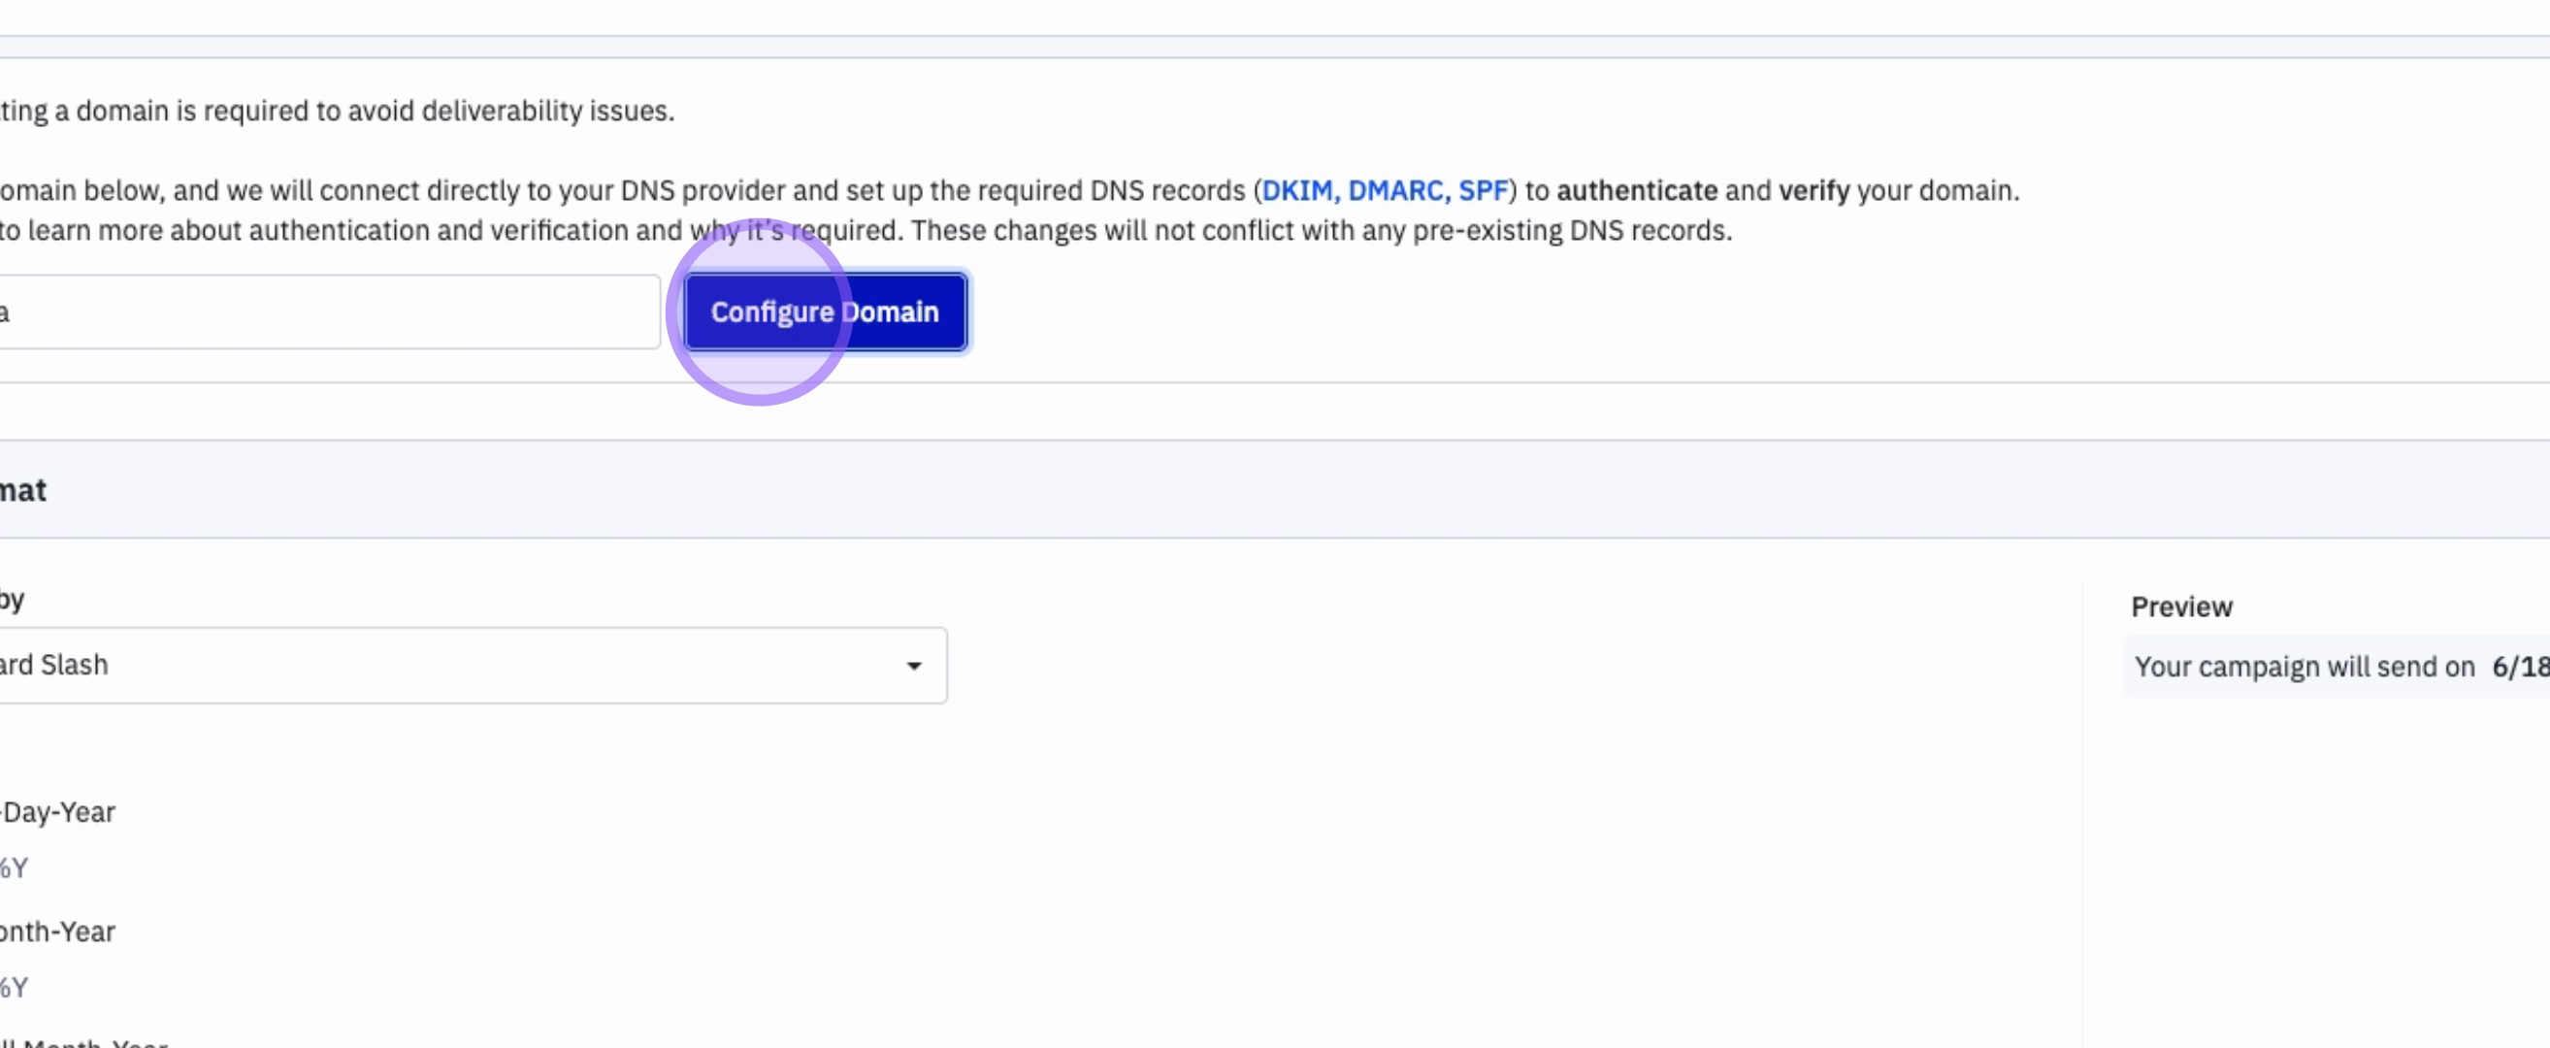Click the 'Your campaign will send on' preview
2550x1048 pixels.
pos(2304,667)
